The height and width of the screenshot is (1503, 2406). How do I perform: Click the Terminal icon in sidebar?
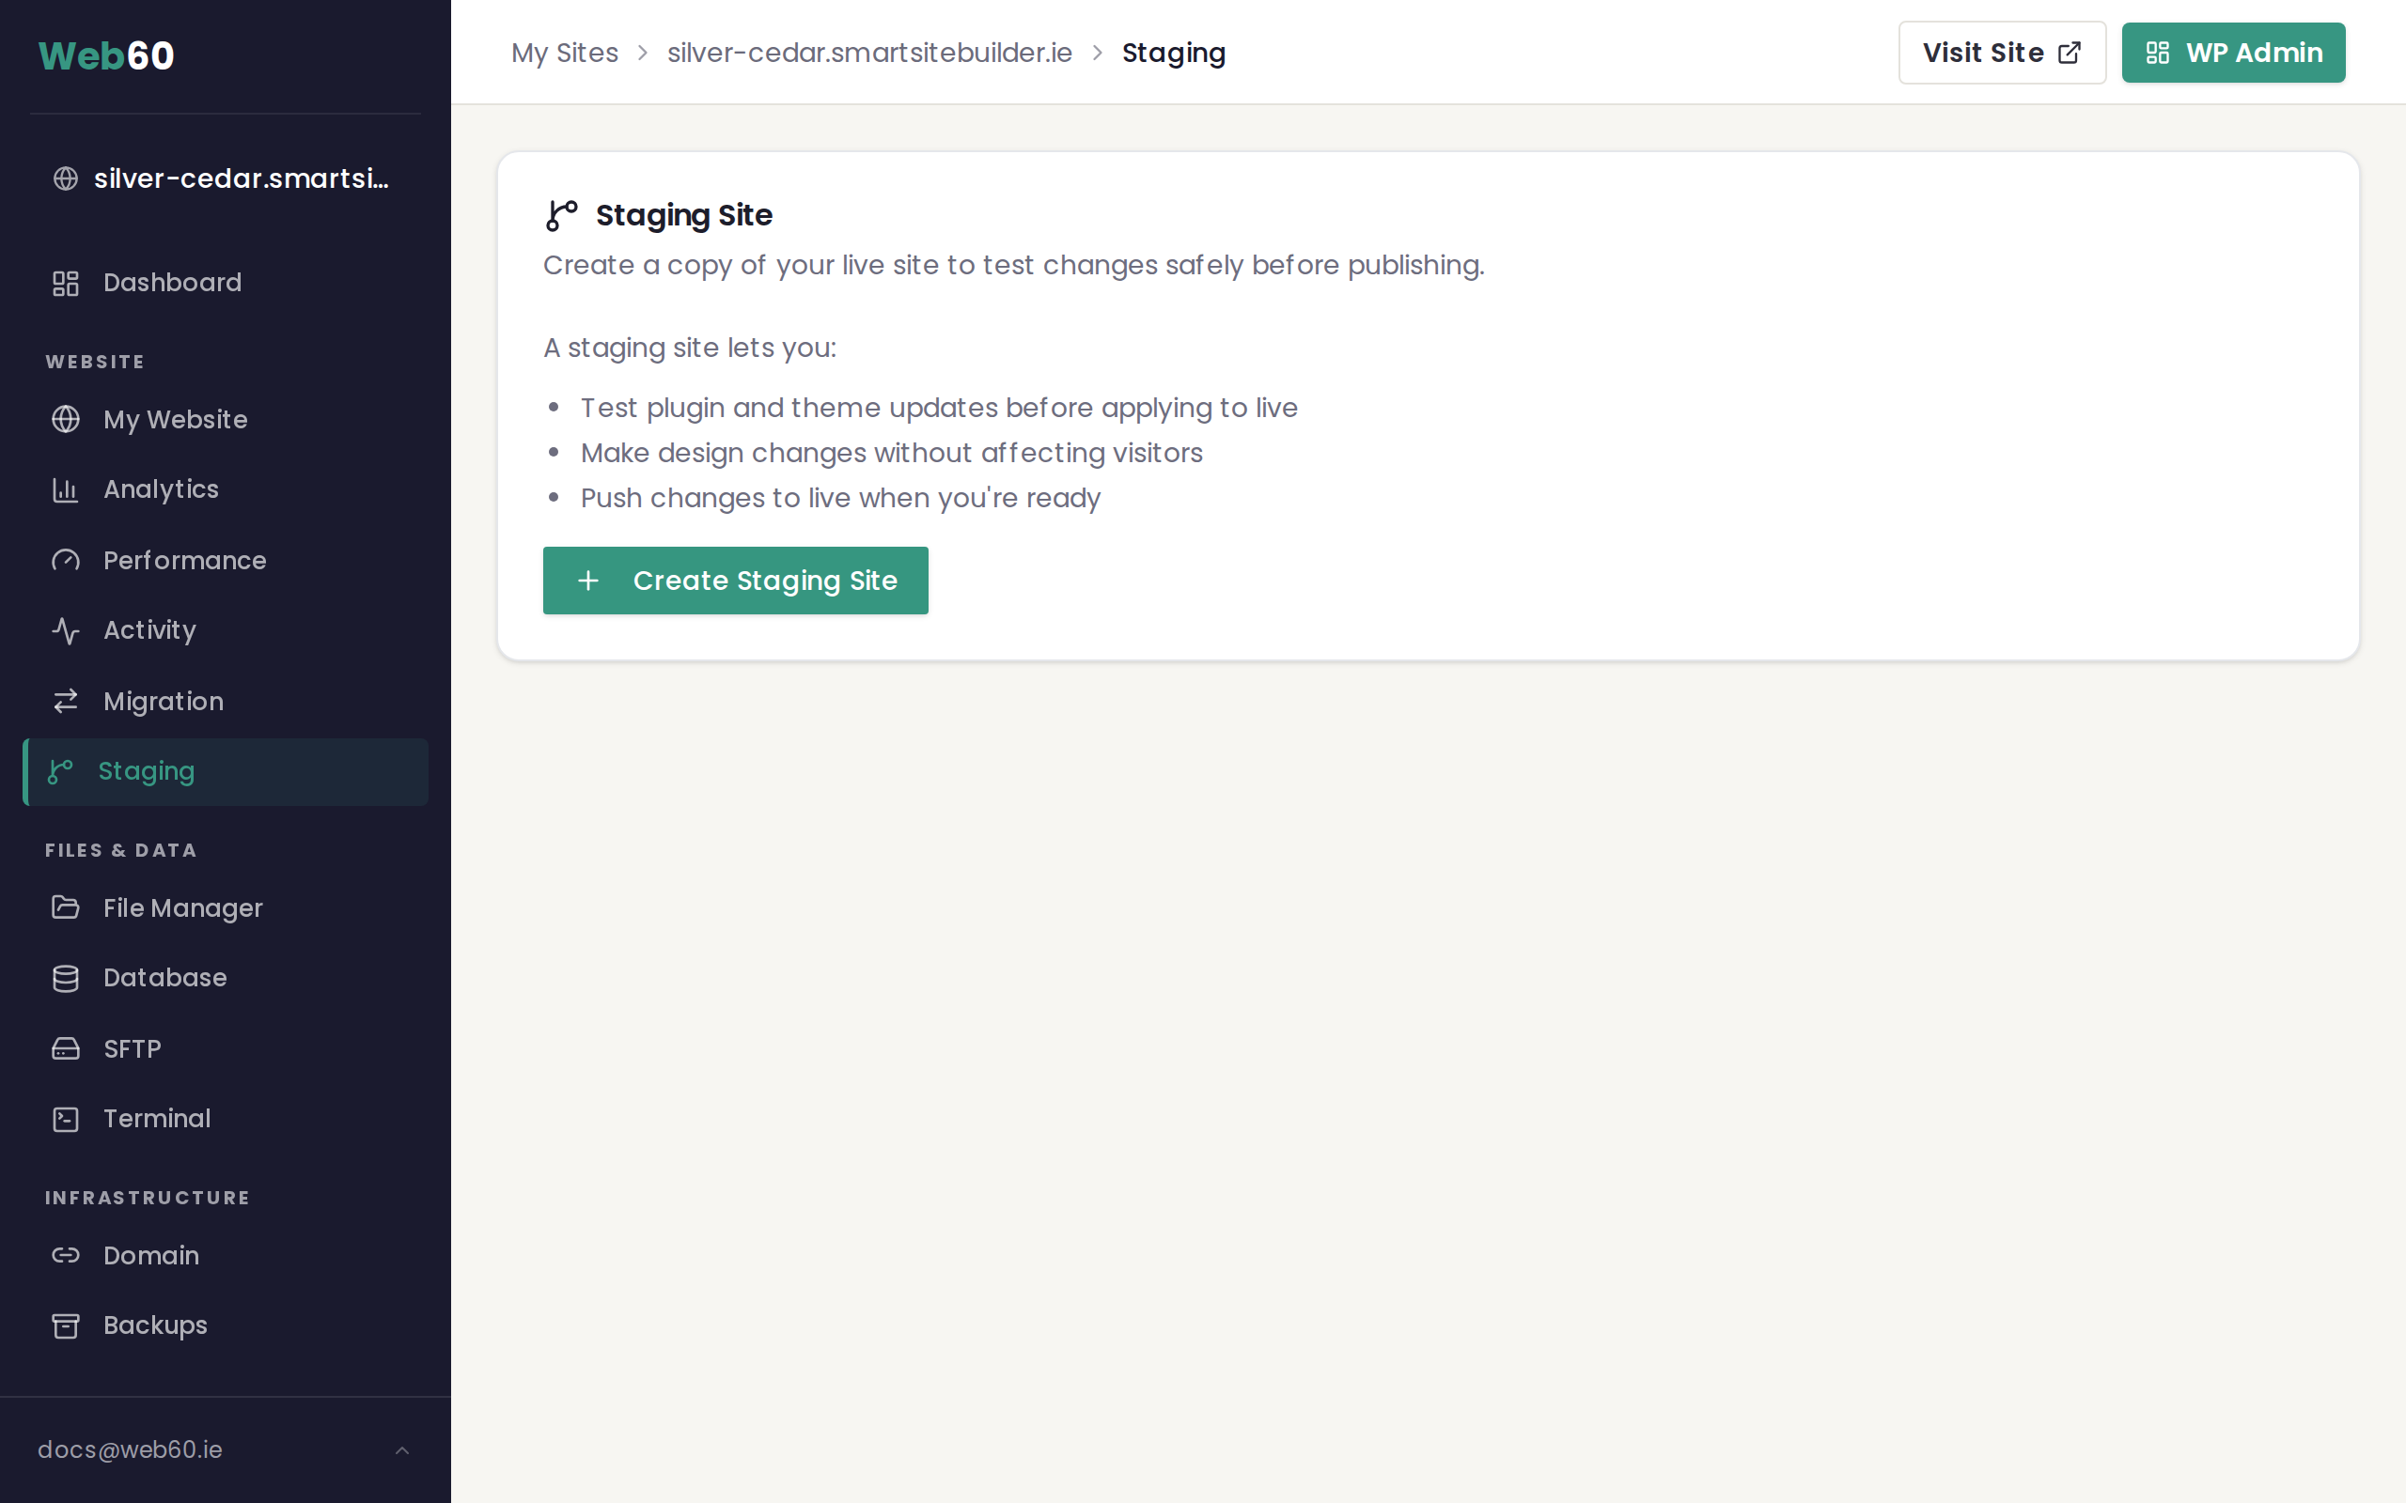(x=66, y=1120)
